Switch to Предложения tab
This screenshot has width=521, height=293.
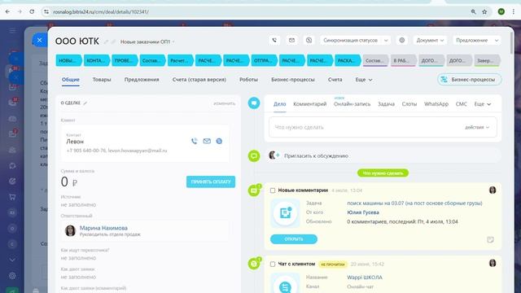pyautogui.click(x=142, y=80)
